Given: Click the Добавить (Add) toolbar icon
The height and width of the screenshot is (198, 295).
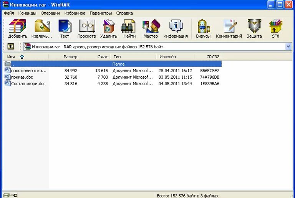Looking at the screenshot, I should (18, 29).
